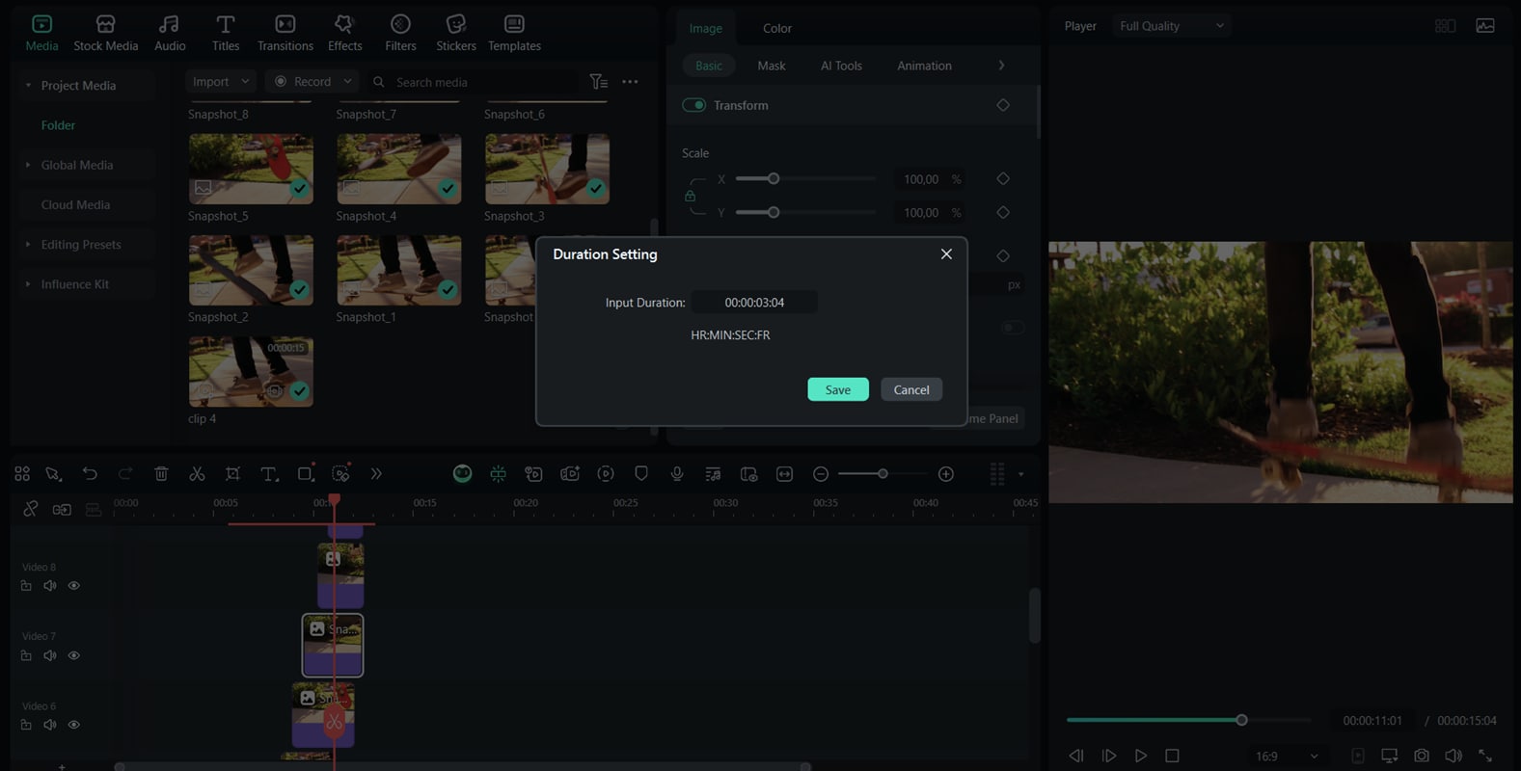Viewport: 1521px width, 771px height.
Task: Mute the Video 7 track
Action: point(49,655)
